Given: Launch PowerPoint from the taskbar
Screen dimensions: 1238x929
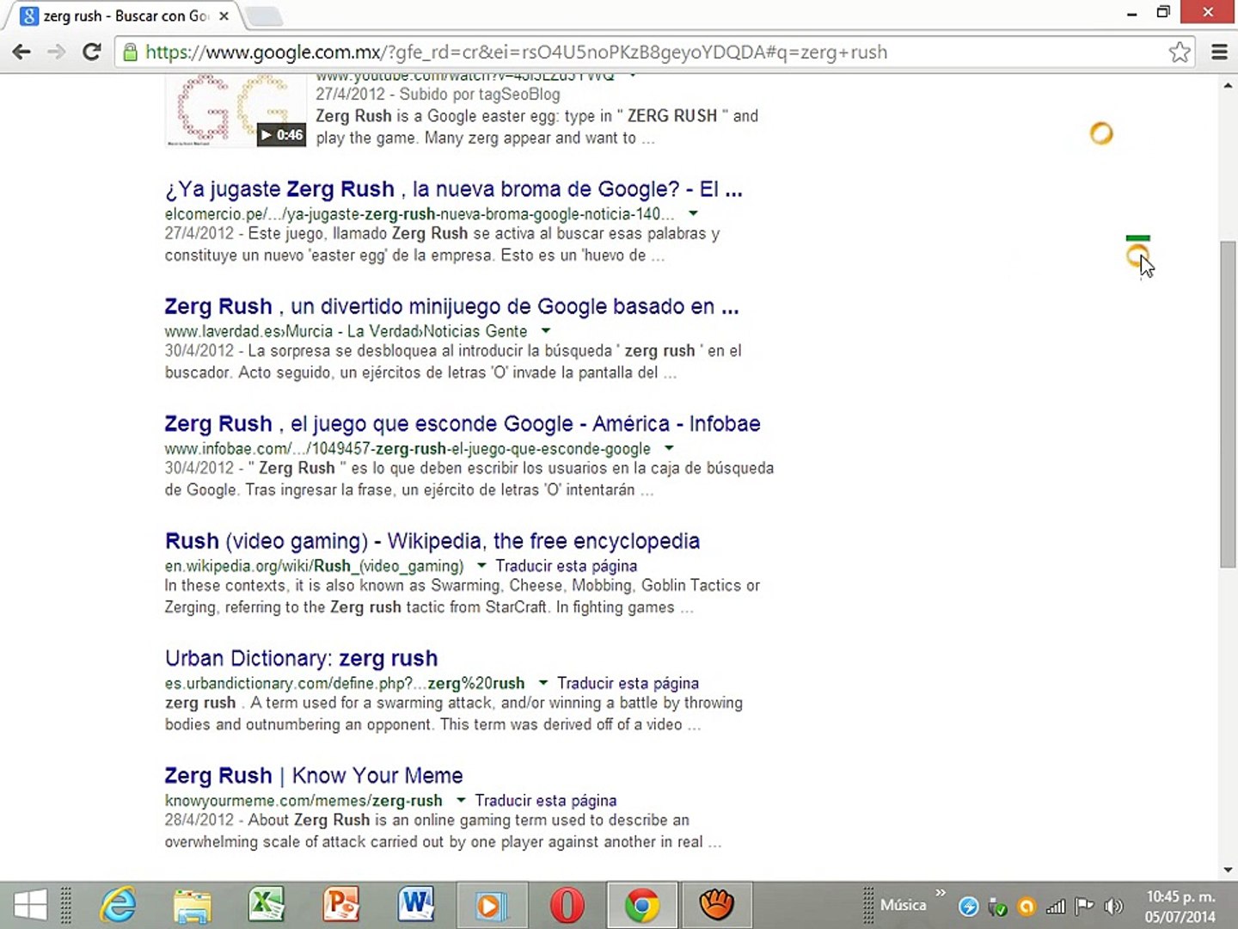Looking at the screenshot, I should (341, 905).
